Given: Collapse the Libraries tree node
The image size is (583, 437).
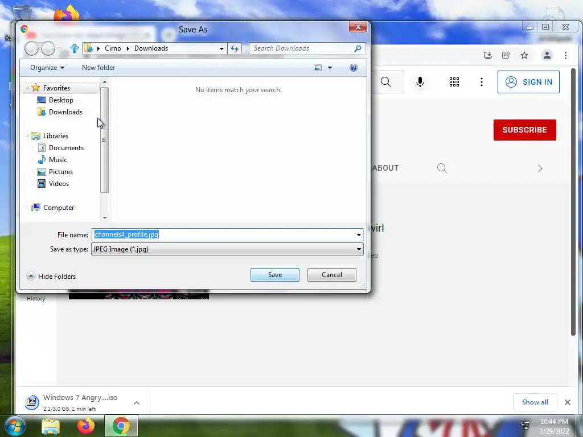Looking at the screenshot, I should [x=27, y=135].
